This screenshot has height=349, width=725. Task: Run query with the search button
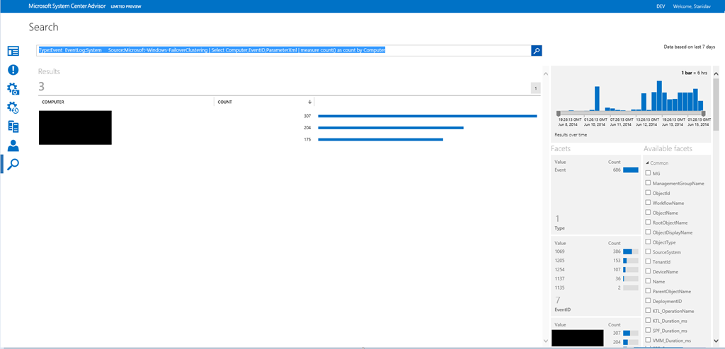(x=537, y=51)
